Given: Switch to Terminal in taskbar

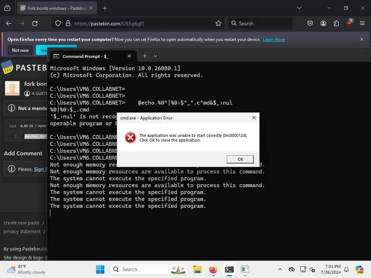Looking at the screenshot, I should pyautogui.click(x=229, y=269).
